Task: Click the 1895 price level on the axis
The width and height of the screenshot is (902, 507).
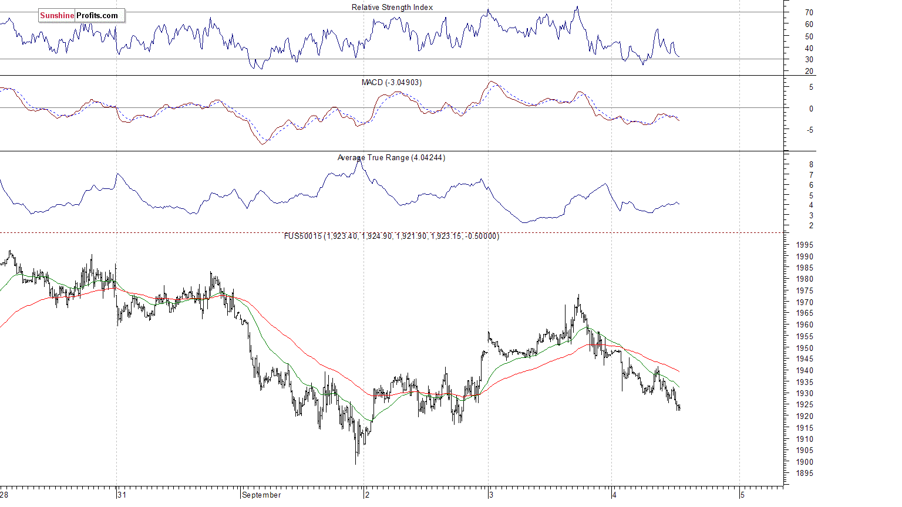Action: coord(805,473)
